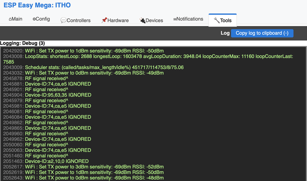Open the Main tab
Viewport: 307px width, 181px height.
pyautogui.click(x=15, y=19)
